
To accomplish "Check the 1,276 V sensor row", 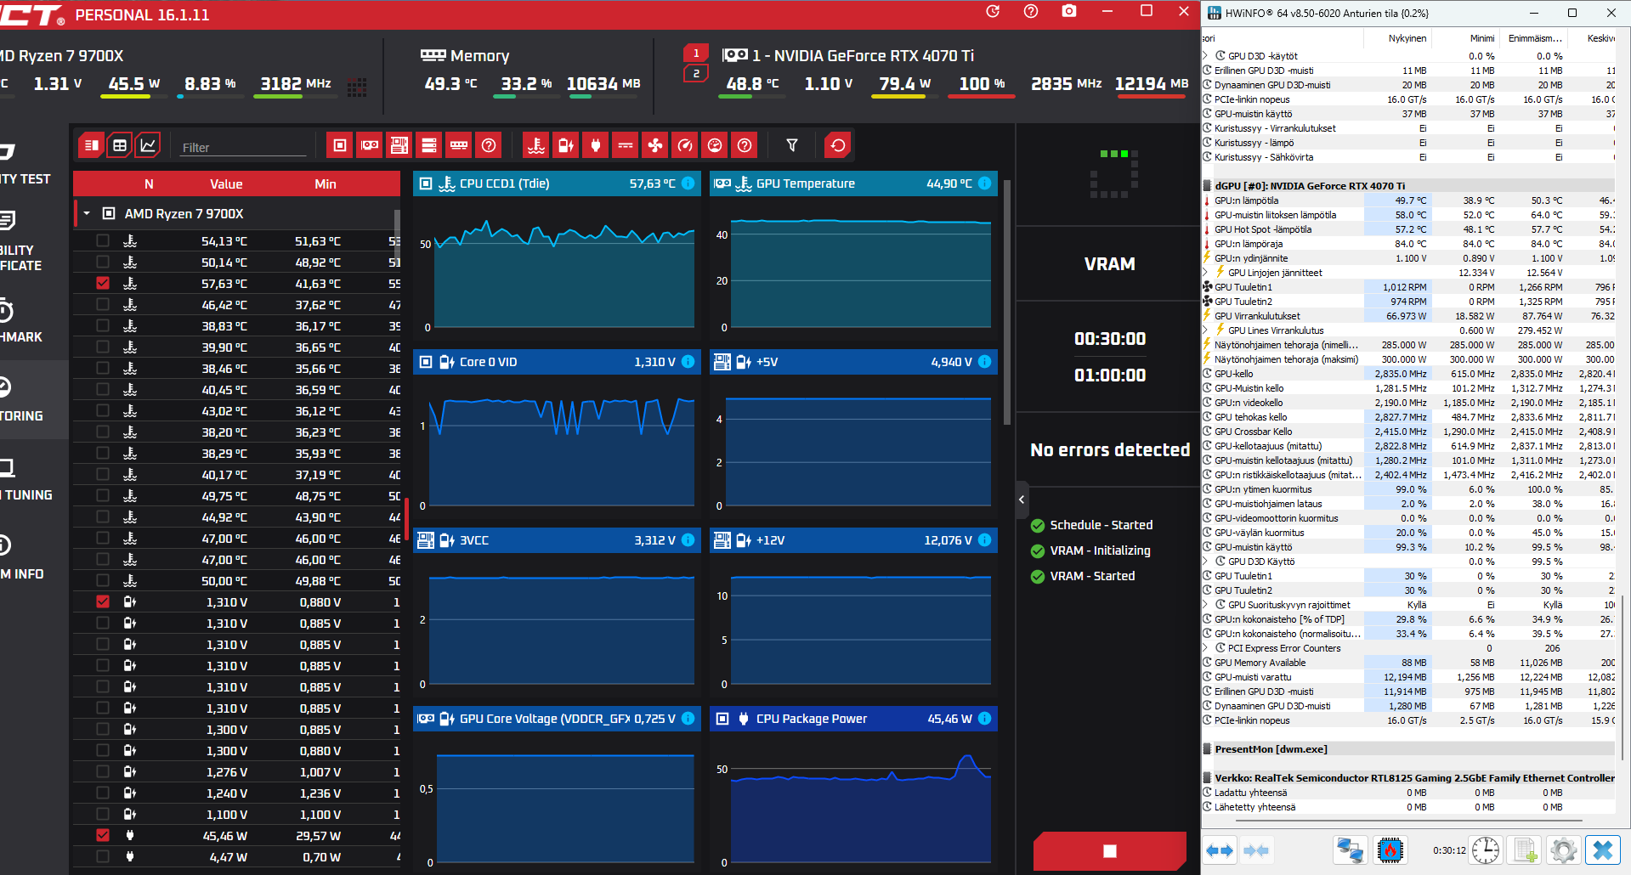I will (103, 772).
